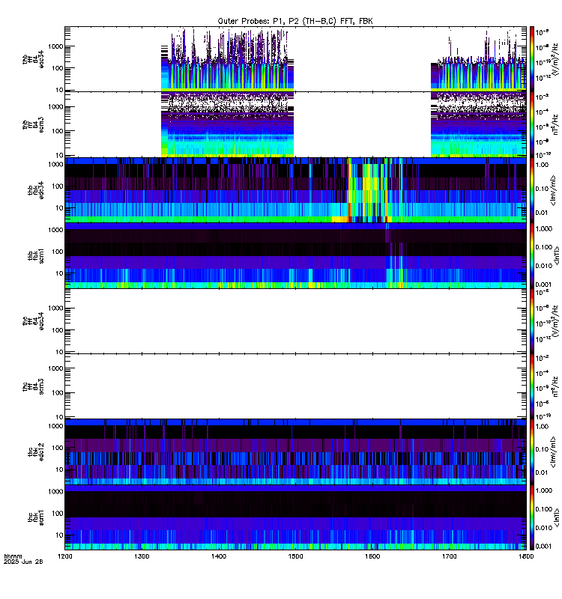Select the 'thb fbk scm1' panel label
The image size is (562, 599).
[x=35, y=255]
